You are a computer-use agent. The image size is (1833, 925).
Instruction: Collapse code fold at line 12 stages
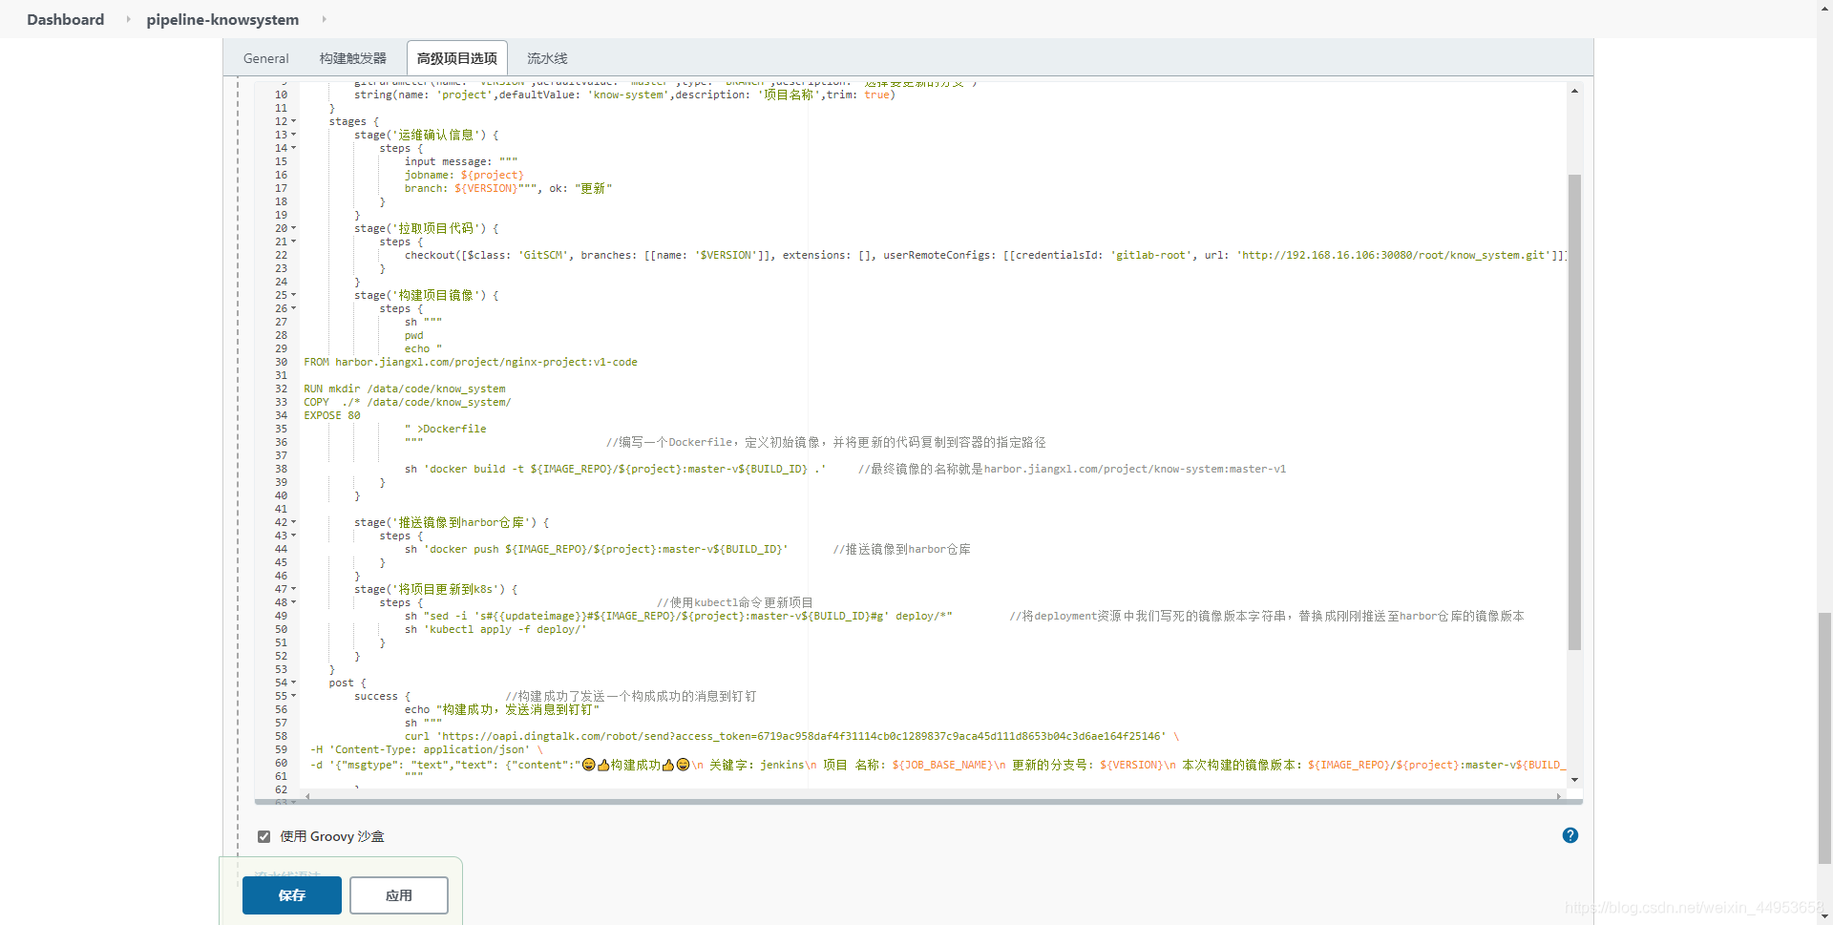(x=294, y=121)
